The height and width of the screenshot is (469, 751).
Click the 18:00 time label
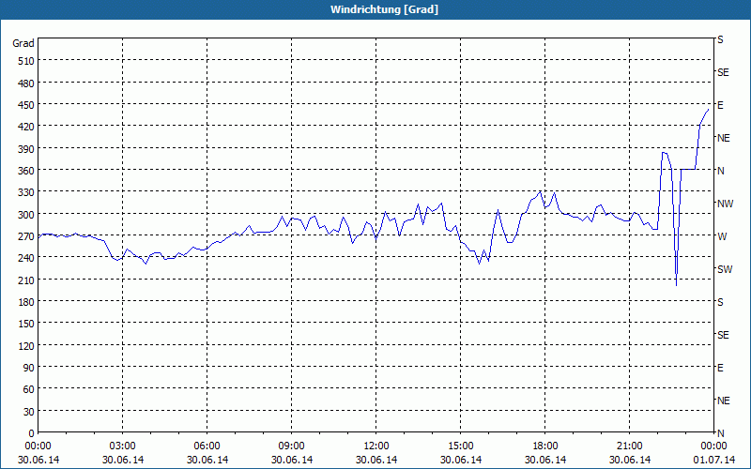pos(545,446)
